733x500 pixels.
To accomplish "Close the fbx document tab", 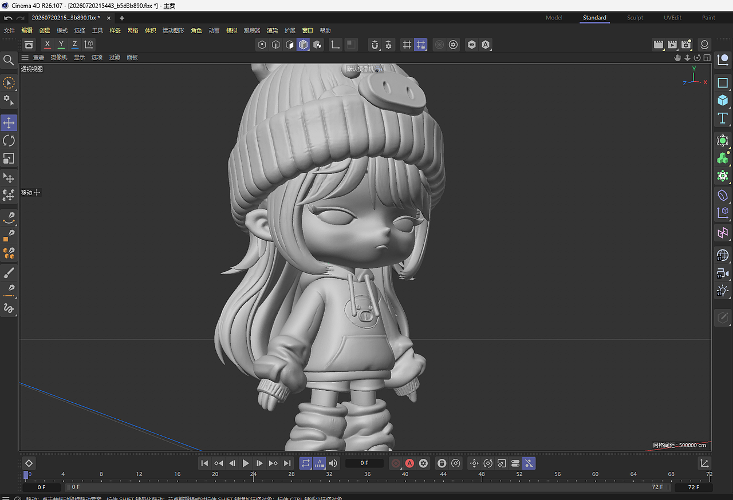I will 108,18.
